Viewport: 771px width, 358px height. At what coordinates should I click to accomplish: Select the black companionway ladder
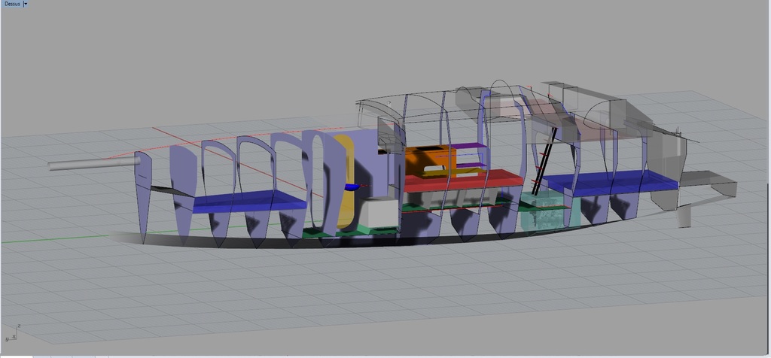(x=546, y=161)
